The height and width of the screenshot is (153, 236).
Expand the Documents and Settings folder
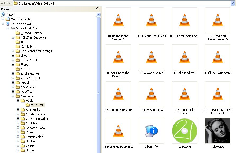[13, 51]
